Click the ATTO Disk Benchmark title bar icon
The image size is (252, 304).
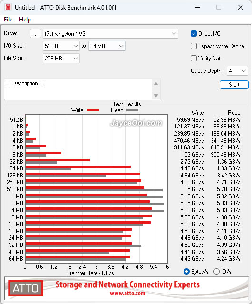point(8,7)
